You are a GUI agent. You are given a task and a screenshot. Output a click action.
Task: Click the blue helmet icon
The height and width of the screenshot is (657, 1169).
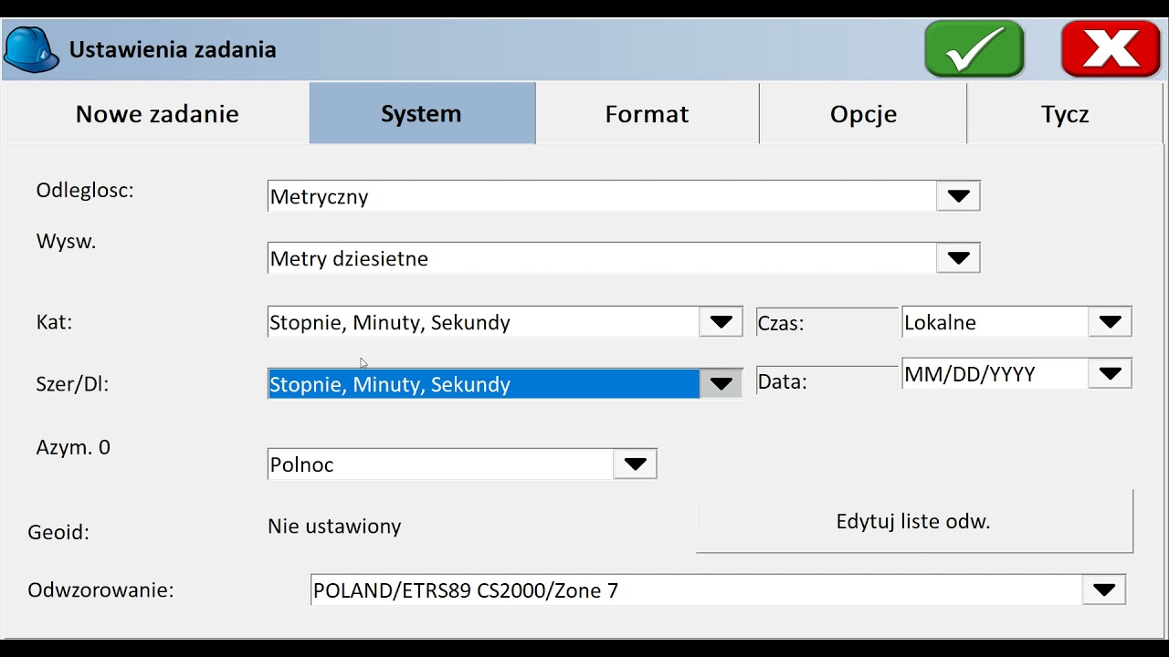tap(31, 49)
